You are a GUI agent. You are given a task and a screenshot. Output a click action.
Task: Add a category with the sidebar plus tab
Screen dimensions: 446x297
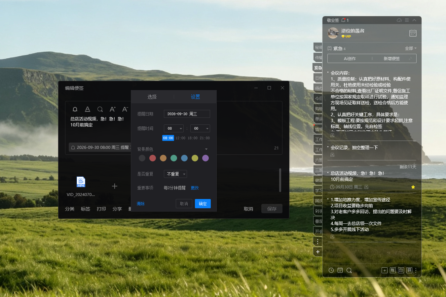click(x=318, y=252)
